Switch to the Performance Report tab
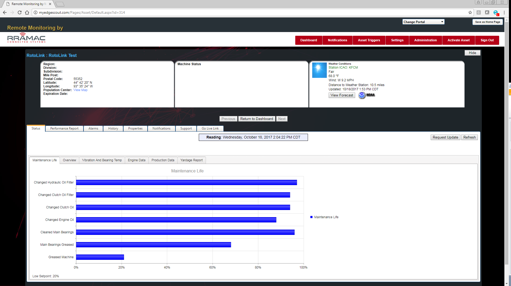 [x=64, y=128]
